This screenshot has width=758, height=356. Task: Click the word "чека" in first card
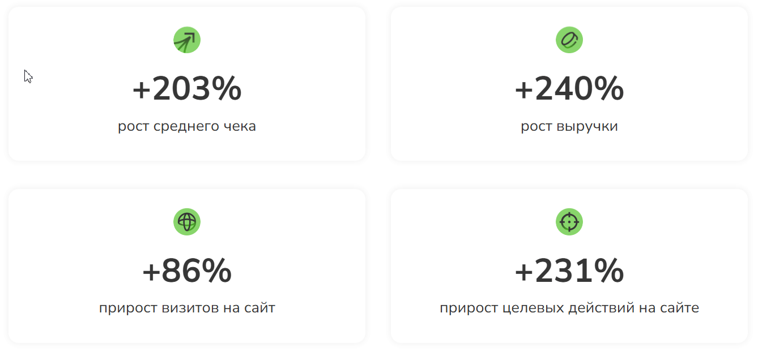242,126
